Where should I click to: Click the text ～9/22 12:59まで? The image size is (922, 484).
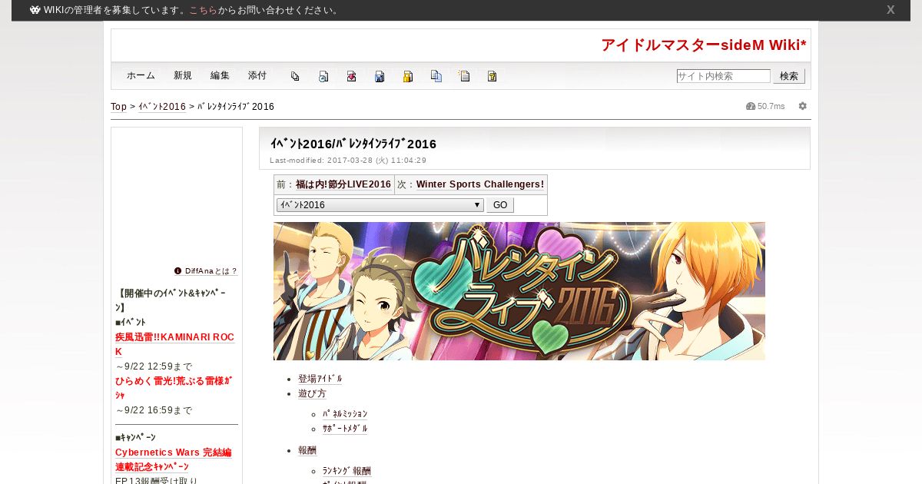[x=154, y=366]
